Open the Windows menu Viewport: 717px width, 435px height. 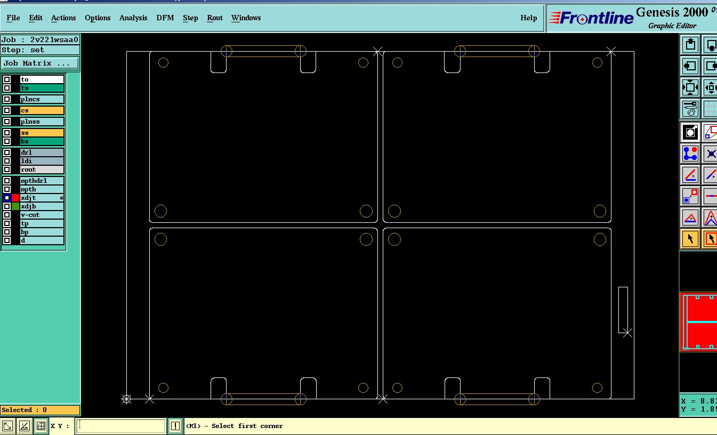point(246,18)
